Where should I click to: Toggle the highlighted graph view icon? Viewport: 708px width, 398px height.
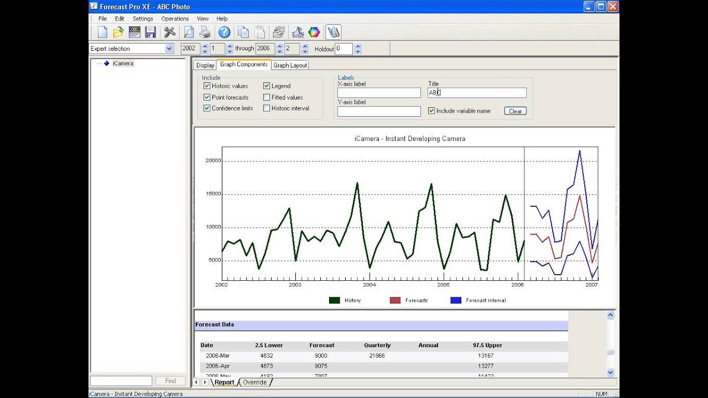click(333, 32)
